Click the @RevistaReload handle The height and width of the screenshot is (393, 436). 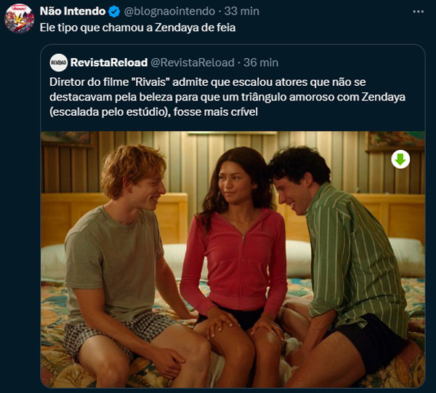(x=193, y=63)
